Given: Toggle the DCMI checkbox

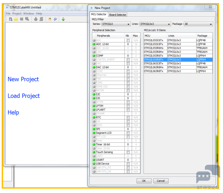Looking at the screenshot, I should coord(128,71).
